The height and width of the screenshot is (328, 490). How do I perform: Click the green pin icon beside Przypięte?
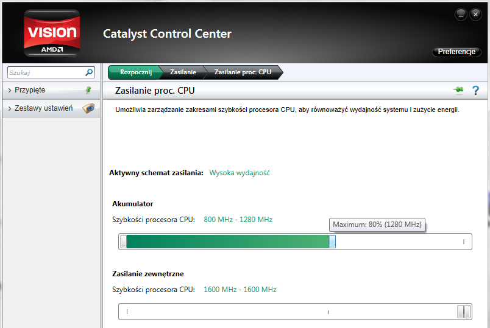pos(88,90)
